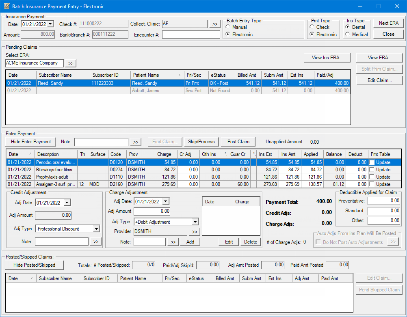Check Update box for Periodic oral evaluation row

(x=372, y=162)
